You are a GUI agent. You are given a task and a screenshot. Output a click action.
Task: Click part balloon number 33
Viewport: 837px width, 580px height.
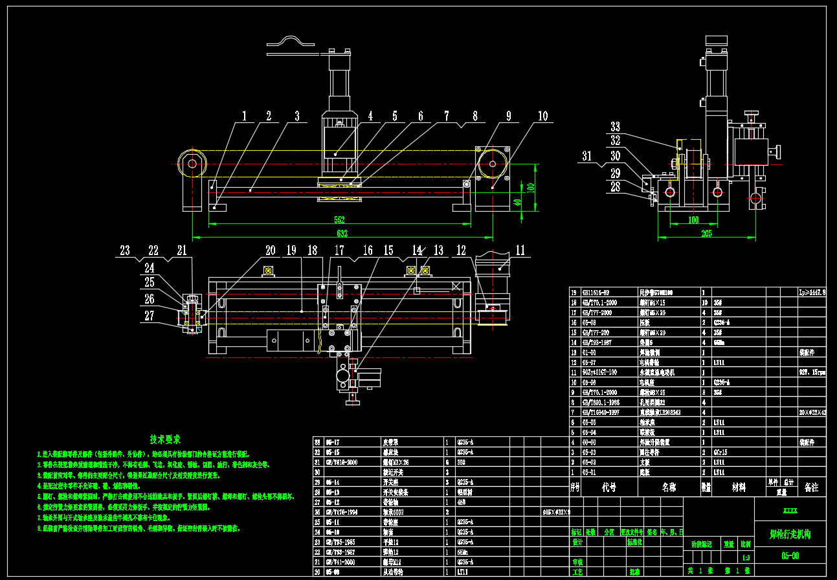click(615, 127)
